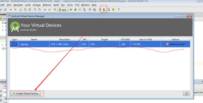Click Create Virtual Device button
This screenshot has height=103, width=203.
coord(26,93)
